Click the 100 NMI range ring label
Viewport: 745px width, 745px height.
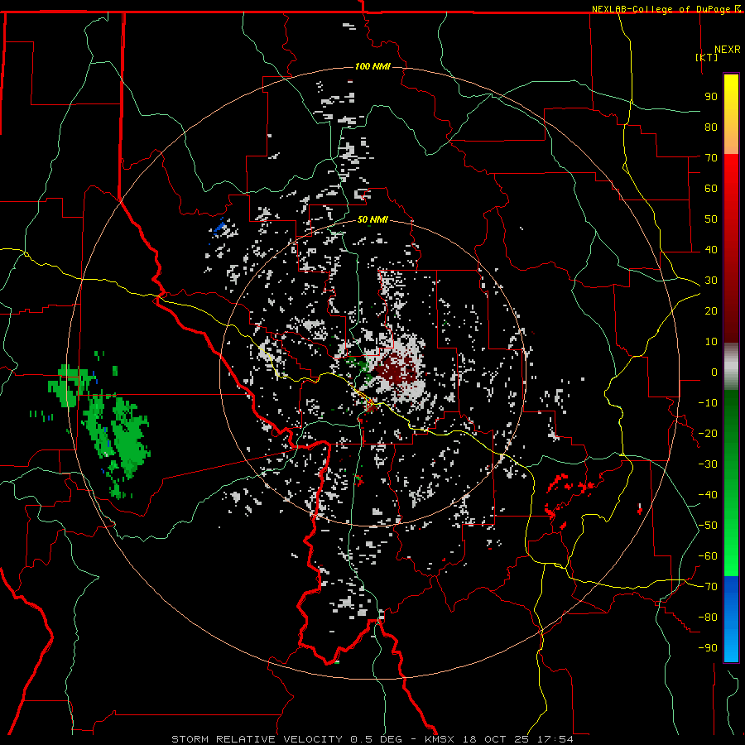tap(372, 66)
